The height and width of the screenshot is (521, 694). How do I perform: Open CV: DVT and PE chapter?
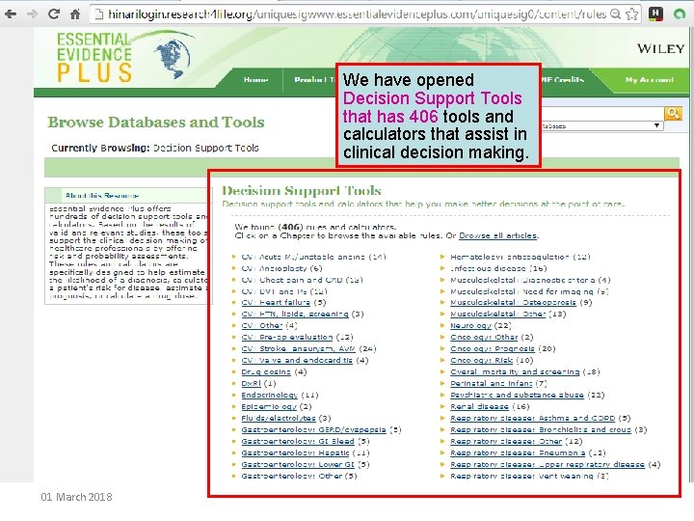pos(274,291)
